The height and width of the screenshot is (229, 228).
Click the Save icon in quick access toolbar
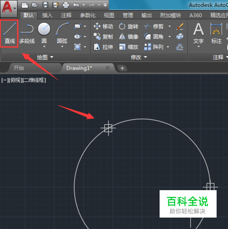tap(45, 5)
